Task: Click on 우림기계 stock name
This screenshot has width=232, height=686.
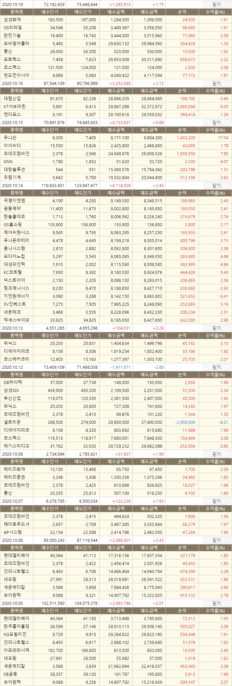Action: 12,177
